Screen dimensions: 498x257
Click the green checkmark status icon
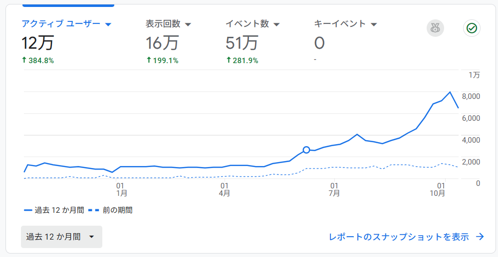tap(472, 28)
